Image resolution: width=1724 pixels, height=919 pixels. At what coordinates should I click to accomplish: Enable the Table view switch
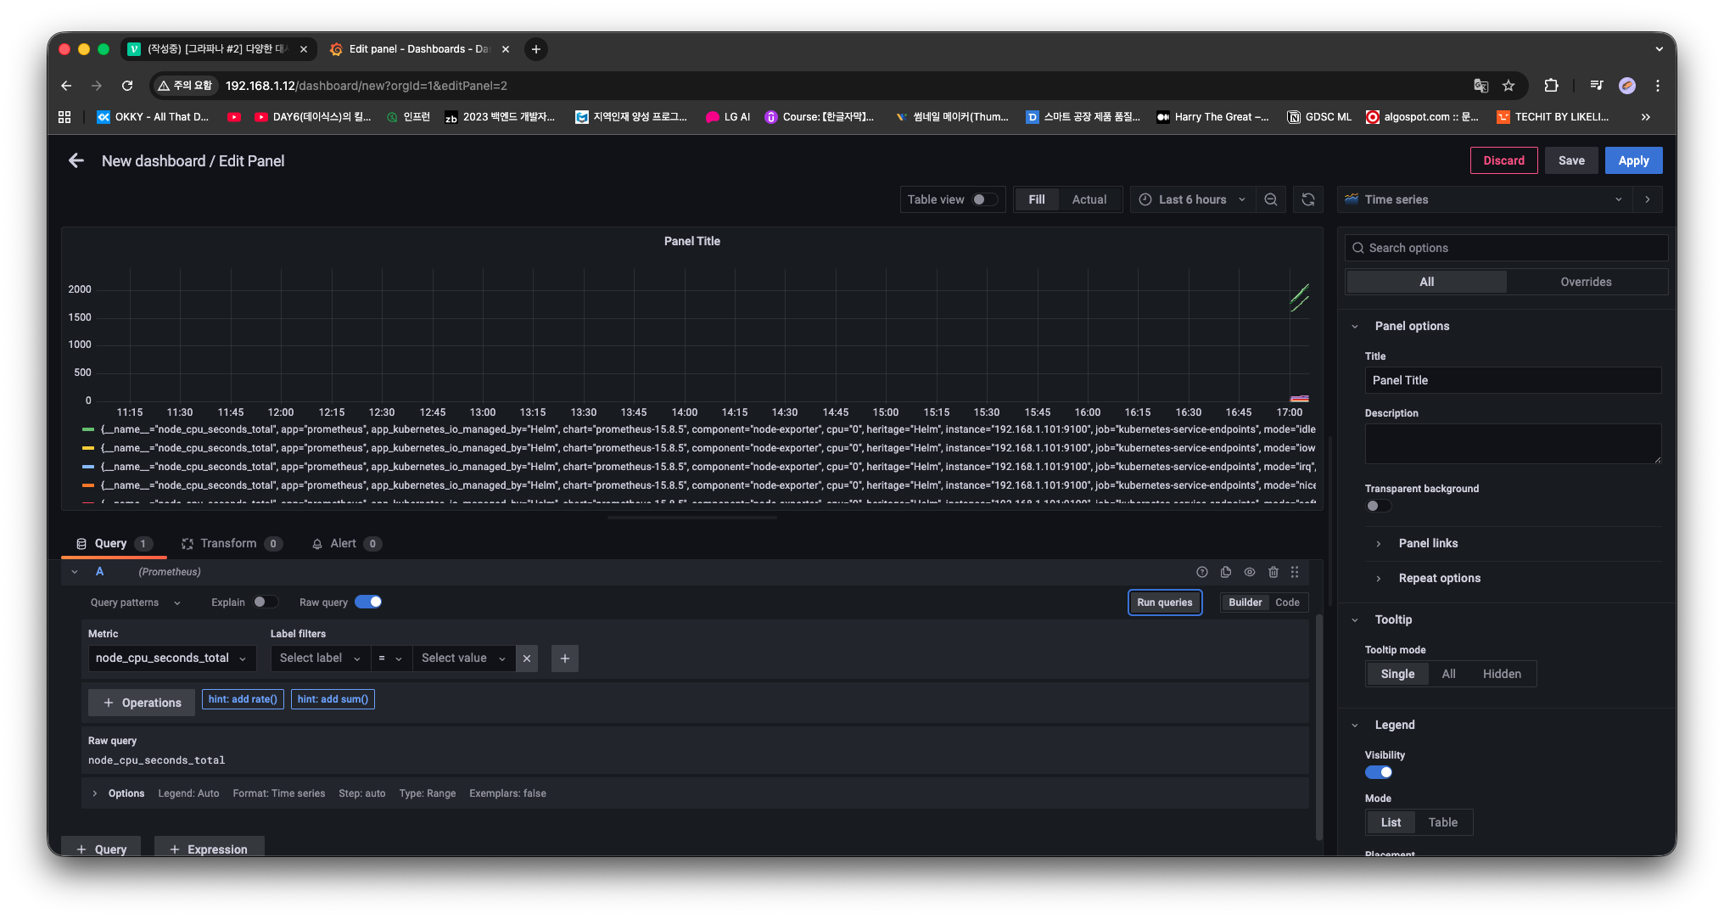pyautogui.click(x=984, y=199)
